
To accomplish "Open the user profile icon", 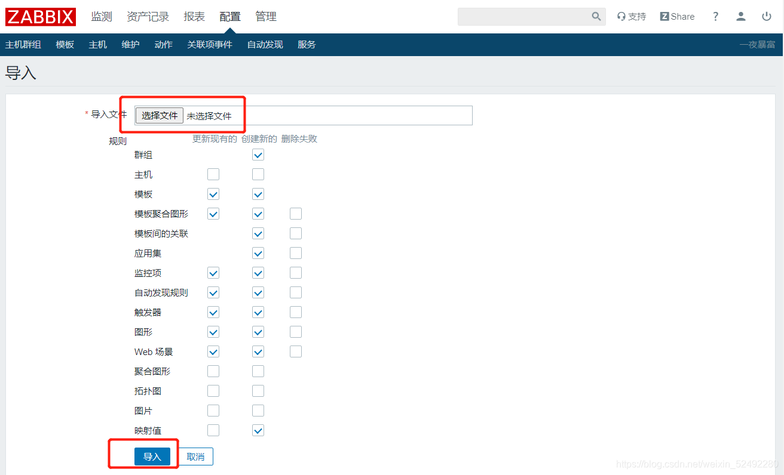I will pyautogui.click(x=741, y=17).
